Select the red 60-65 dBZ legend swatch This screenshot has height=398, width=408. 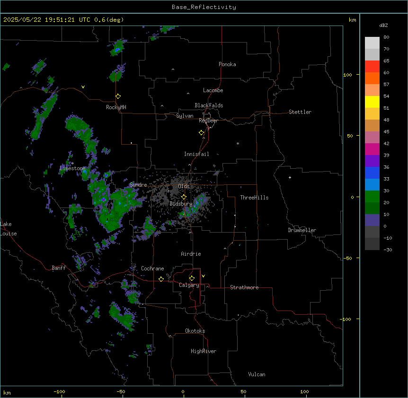(372, 67)
